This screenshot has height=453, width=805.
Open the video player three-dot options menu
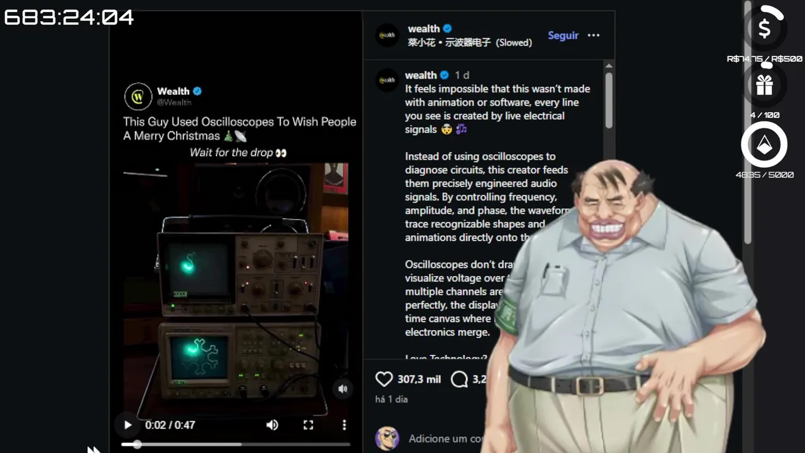pyautogui.click(x=344, y=425)
